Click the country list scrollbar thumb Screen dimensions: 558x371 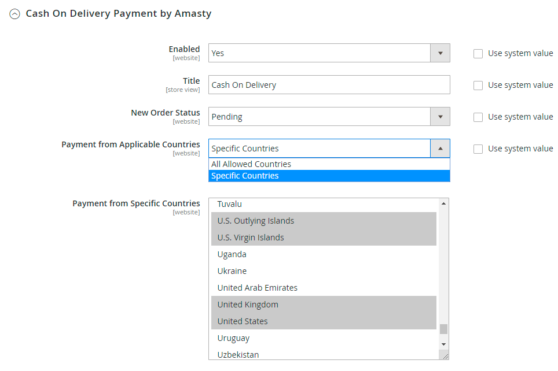point(443,329)
